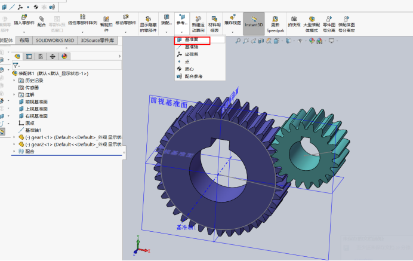Open the 移动零部件 dropdown arrow
Screen dimensions: 413x261
coord(126,32)
